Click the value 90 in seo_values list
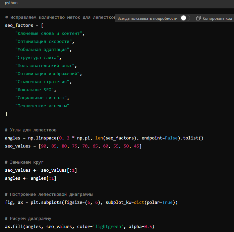The height and width of the screenshot is (232, 234). [x=44, y=146]
